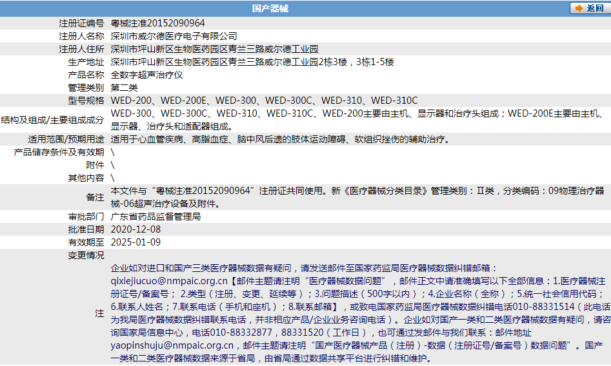Image resolution: width=611 pixels, height=366 pixels.
Task: Select company name 深圳市威尔德医疗电子有限公司
Action: (174, 36)
